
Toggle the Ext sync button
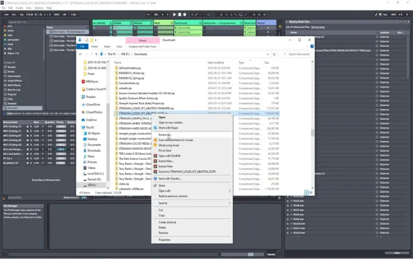click(x=14, y=15)
